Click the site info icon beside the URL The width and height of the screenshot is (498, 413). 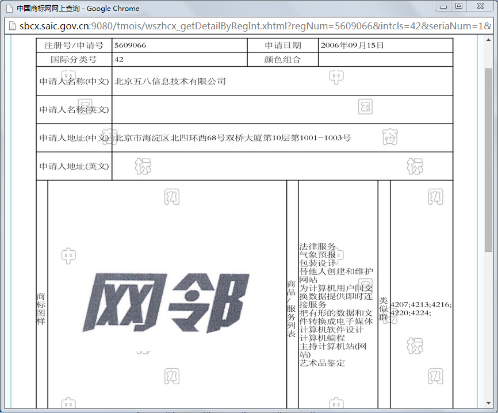pyautogui.click(x=12, y=26)
